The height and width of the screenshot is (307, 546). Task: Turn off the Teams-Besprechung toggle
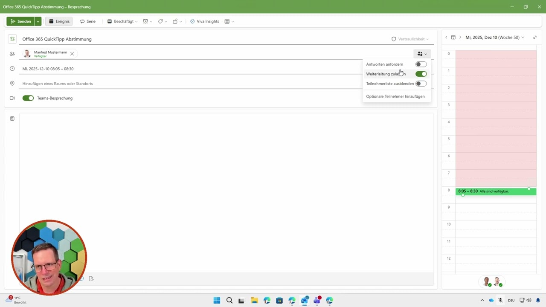[x=28, y=98]
